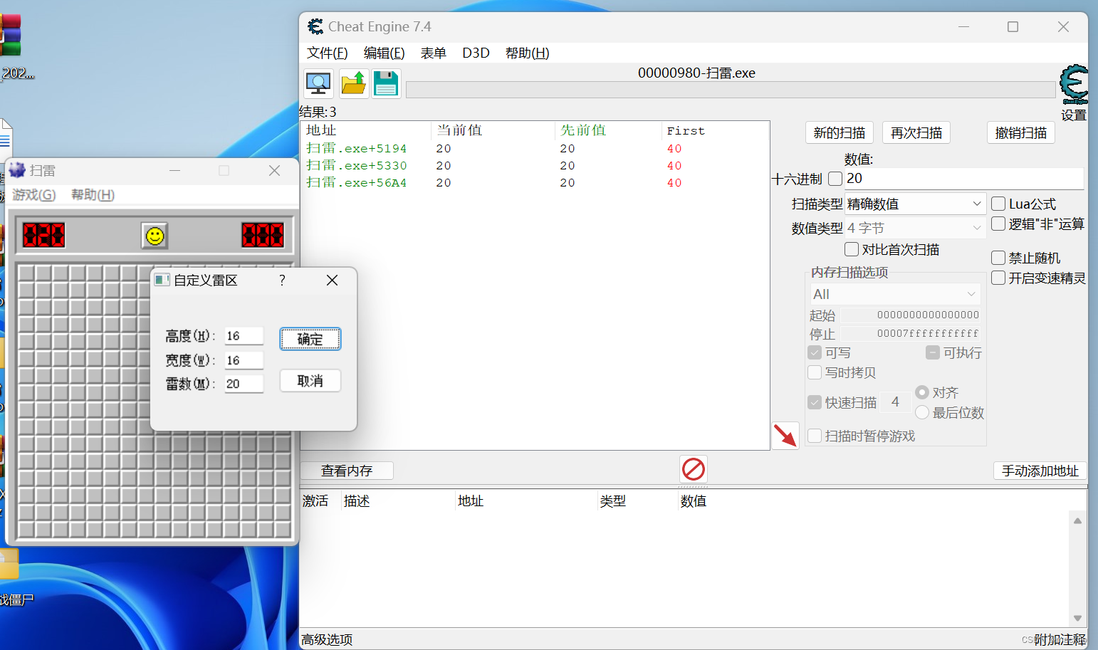This screenshot has height=650, width=1098.
Task: Click the fast scan alignment value field
Action: pos(895,402)
